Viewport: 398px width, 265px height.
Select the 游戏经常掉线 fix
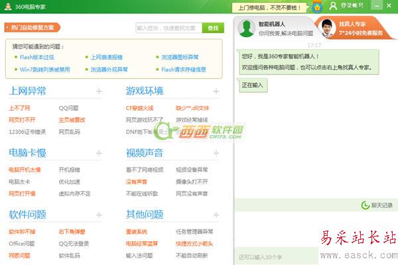192,120
